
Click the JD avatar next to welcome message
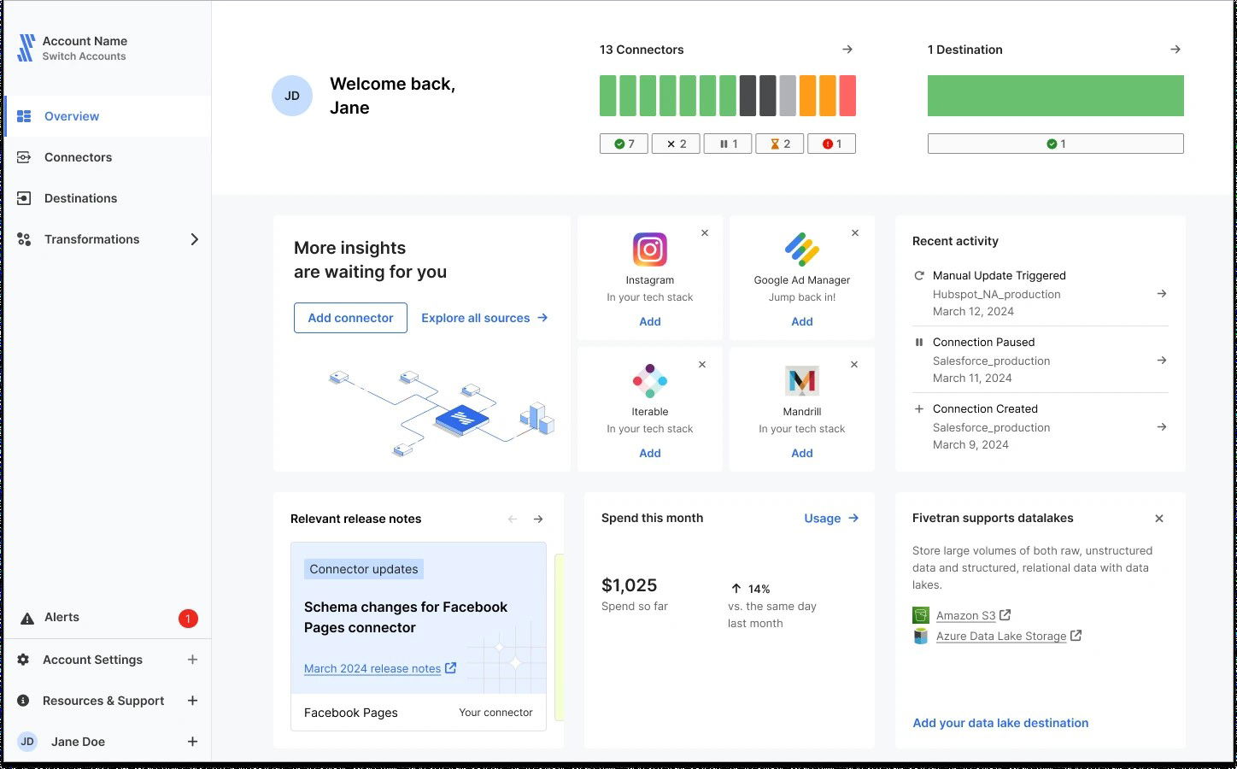click(x=291, y=95)
